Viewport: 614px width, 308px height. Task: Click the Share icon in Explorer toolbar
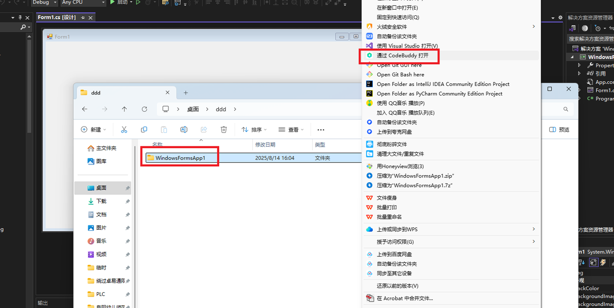(203, 130)
